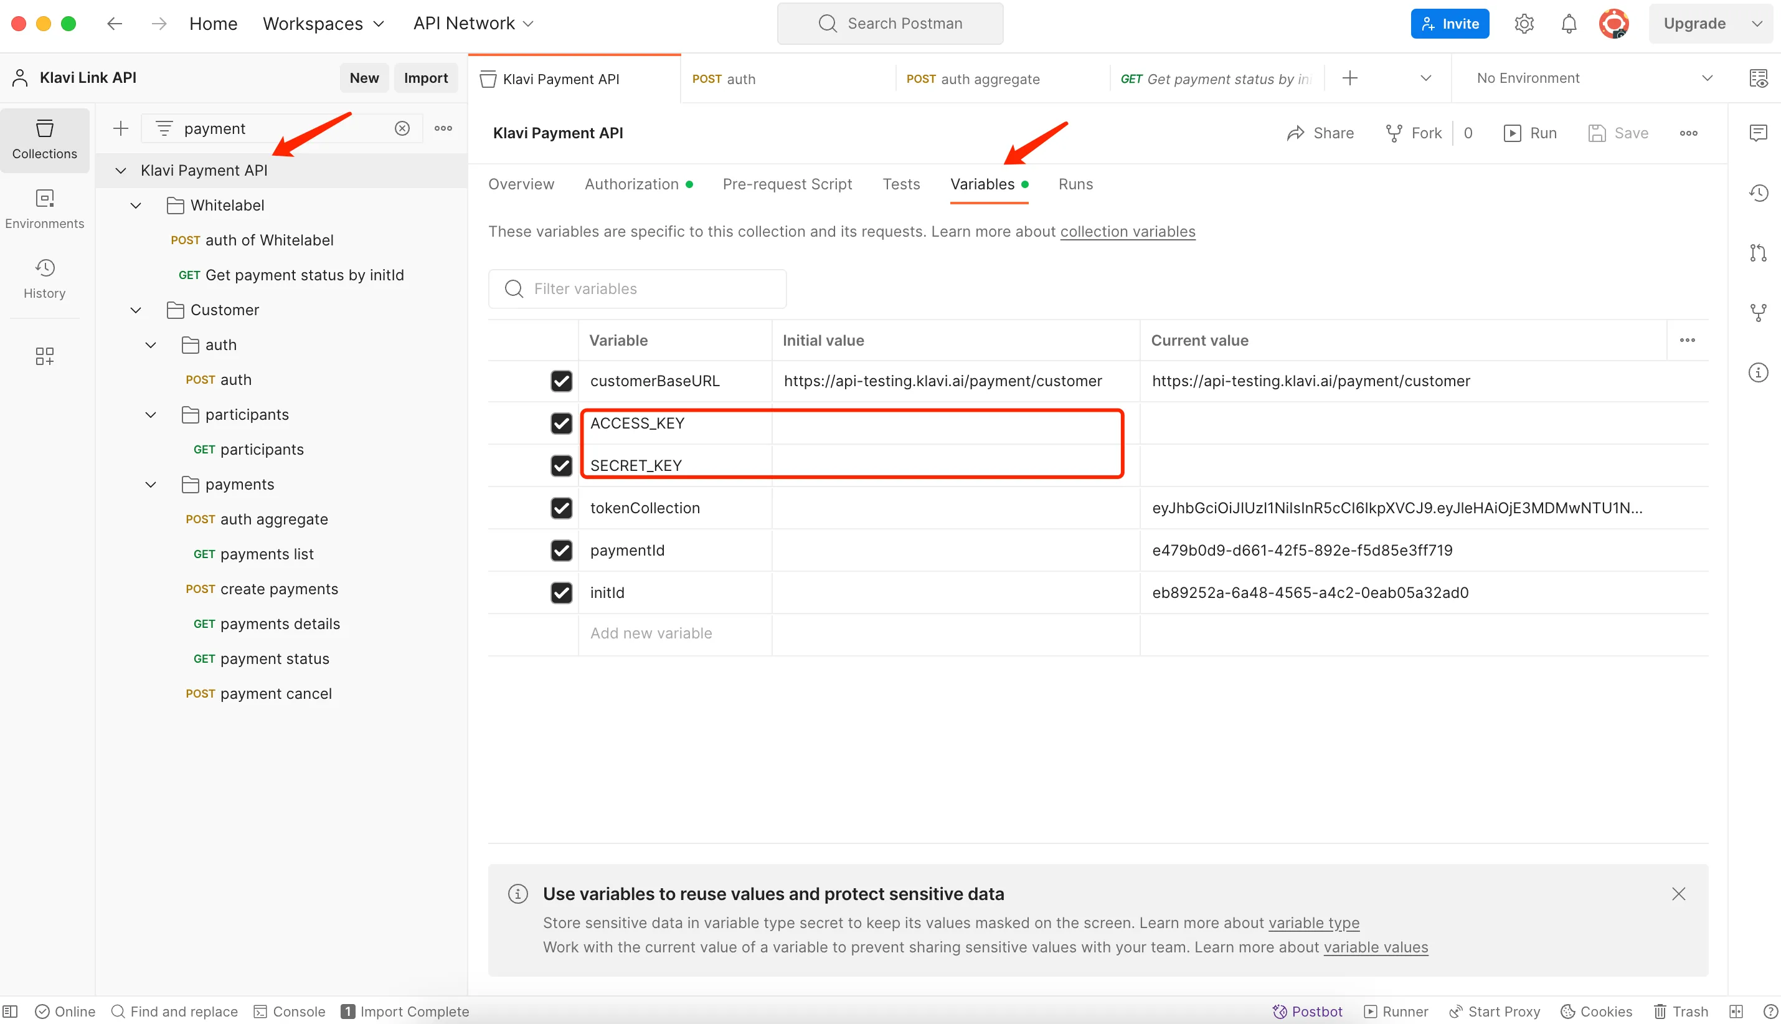1781x1024 pixels.
Task: Open the configure workspace sidebar grid icon
Action: [44, 356]
